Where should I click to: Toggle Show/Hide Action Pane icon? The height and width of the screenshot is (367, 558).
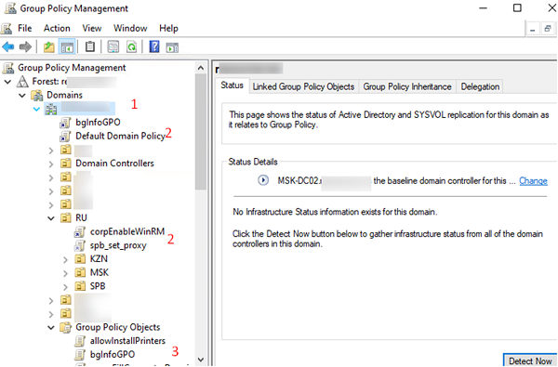172,47
